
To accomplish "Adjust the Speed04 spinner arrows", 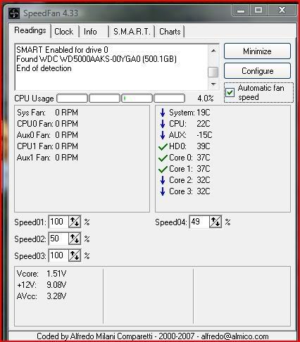I will pos(215,222).
